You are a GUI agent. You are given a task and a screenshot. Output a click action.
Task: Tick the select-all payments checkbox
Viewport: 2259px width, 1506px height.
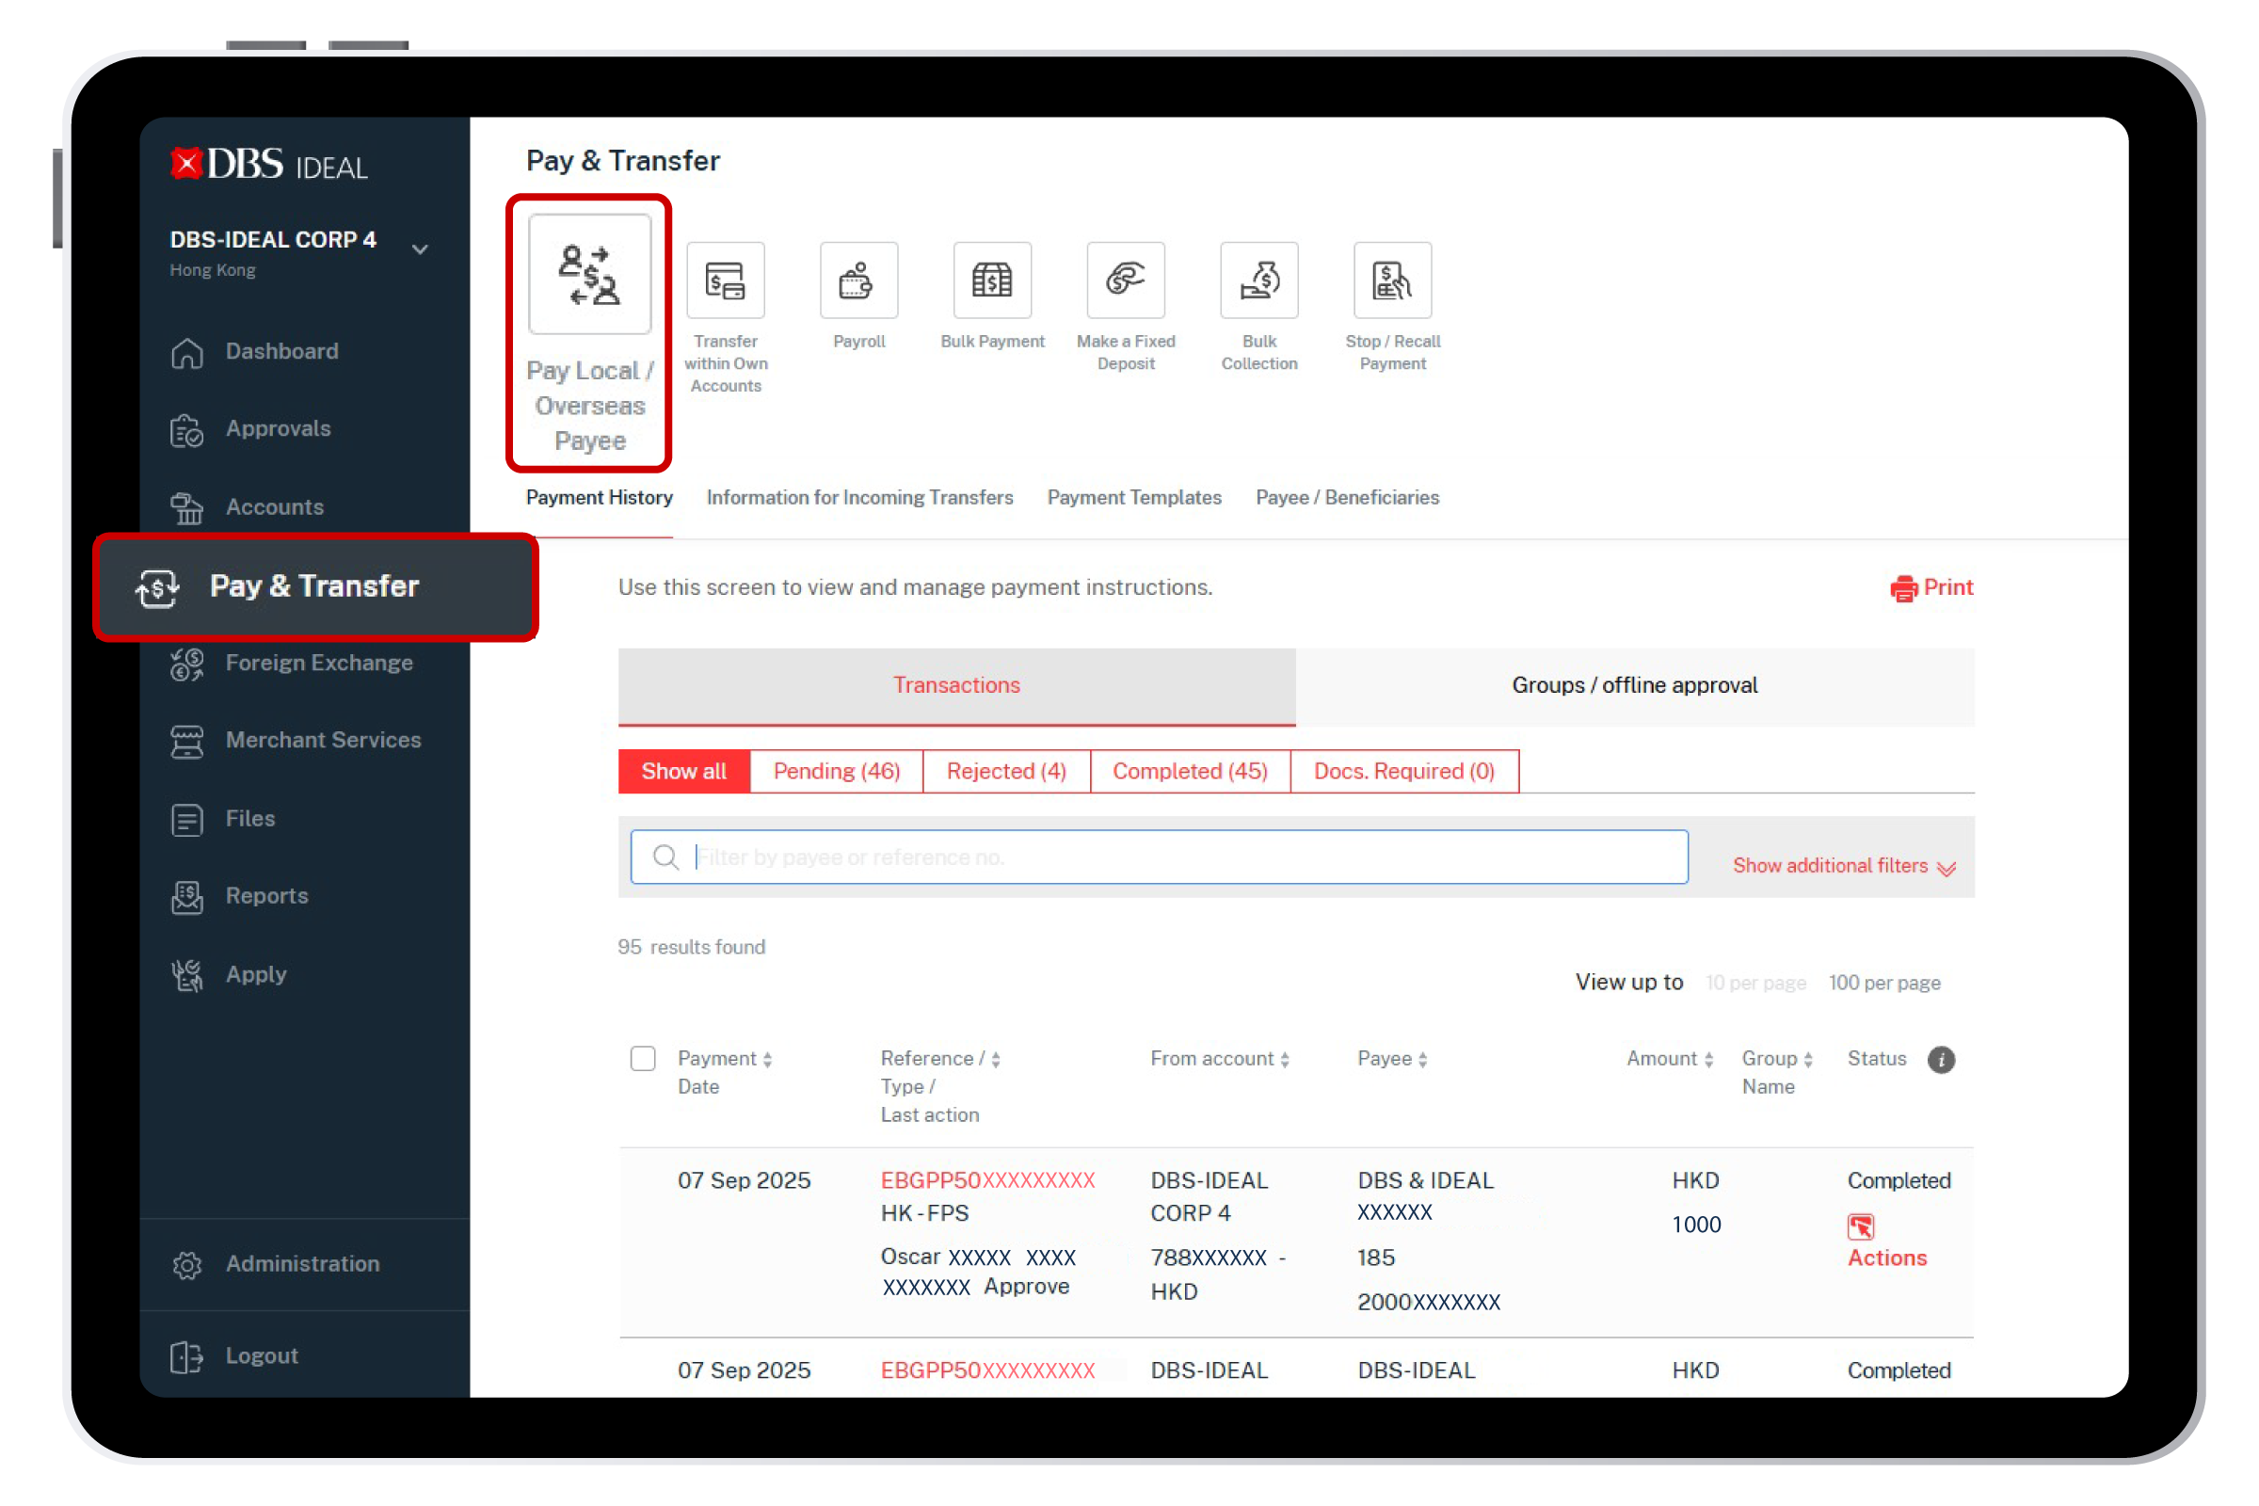pyautogui.click(x=643, y=1058)
